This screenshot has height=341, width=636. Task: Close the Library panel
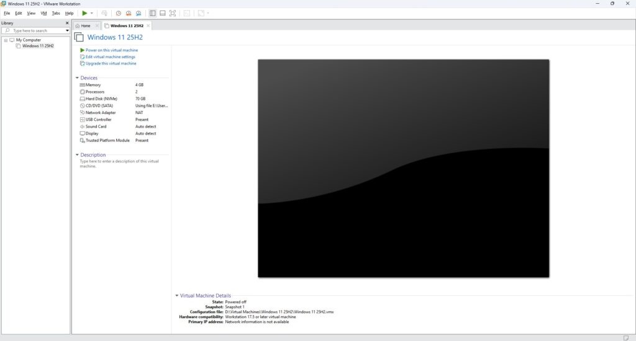(67, 23)
